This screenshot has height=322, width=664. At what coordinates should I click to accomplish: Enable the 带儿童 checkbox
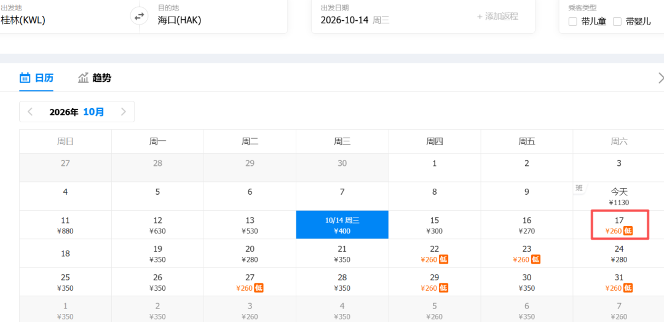pos(572,22)
